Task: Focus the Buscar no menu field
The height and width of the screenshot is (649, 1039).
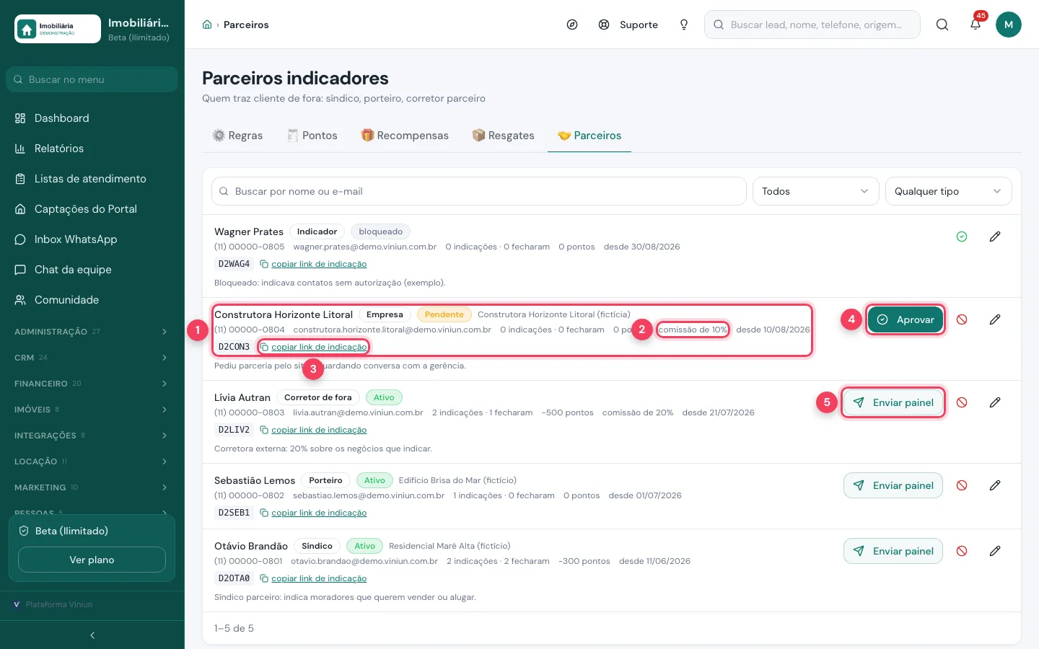Action: pos(92,79)
